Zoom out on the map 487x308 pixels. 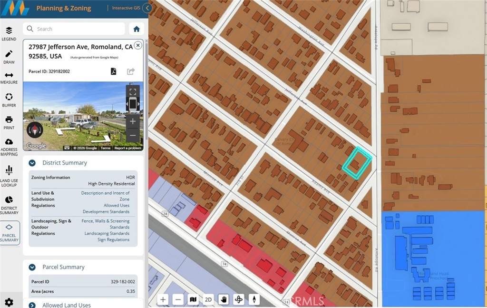pos(178,299)
